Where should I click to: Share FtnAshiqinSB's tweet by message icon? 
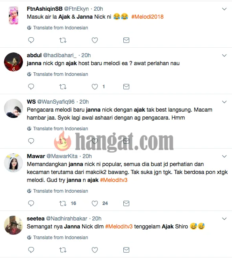(126, 40)
